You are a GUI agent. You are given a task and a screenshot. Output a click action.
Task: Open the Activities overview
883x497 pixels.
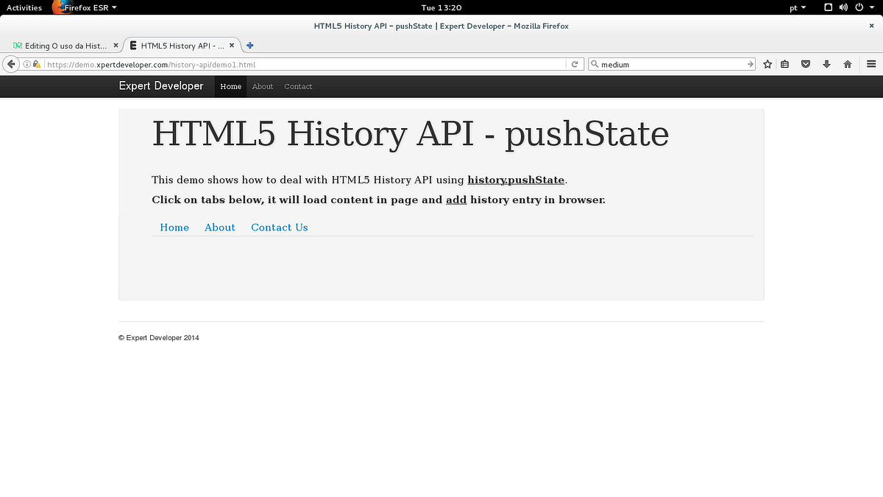pyautogui.click(x=24, y=7)
